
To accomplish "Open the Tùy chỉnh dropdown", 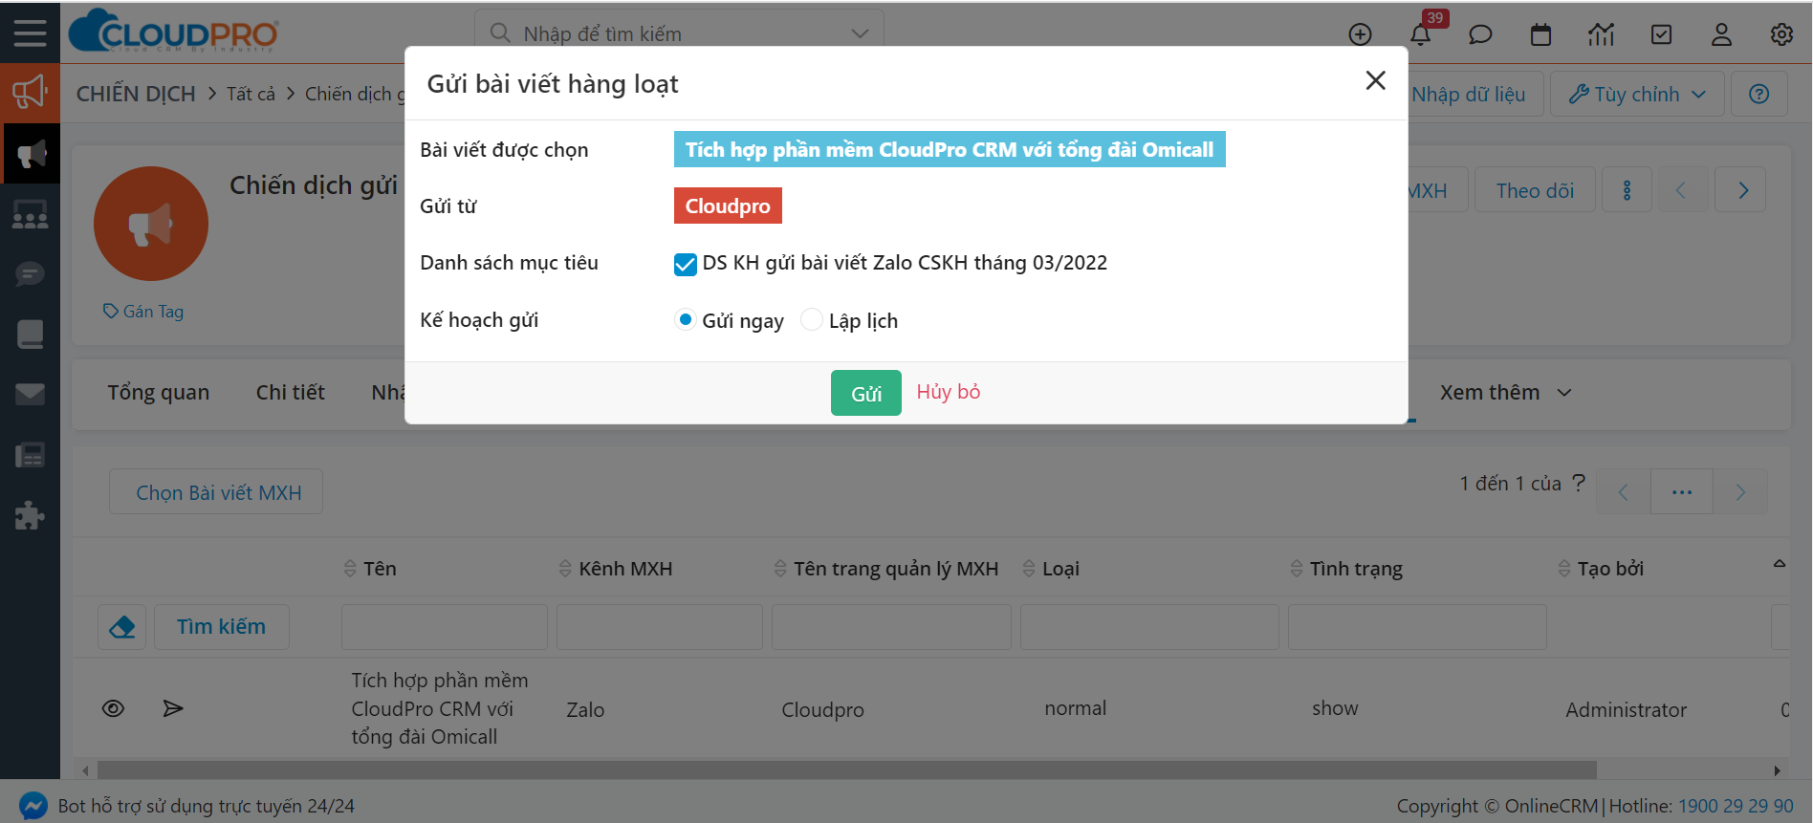I will click(x=1637, y=94).
